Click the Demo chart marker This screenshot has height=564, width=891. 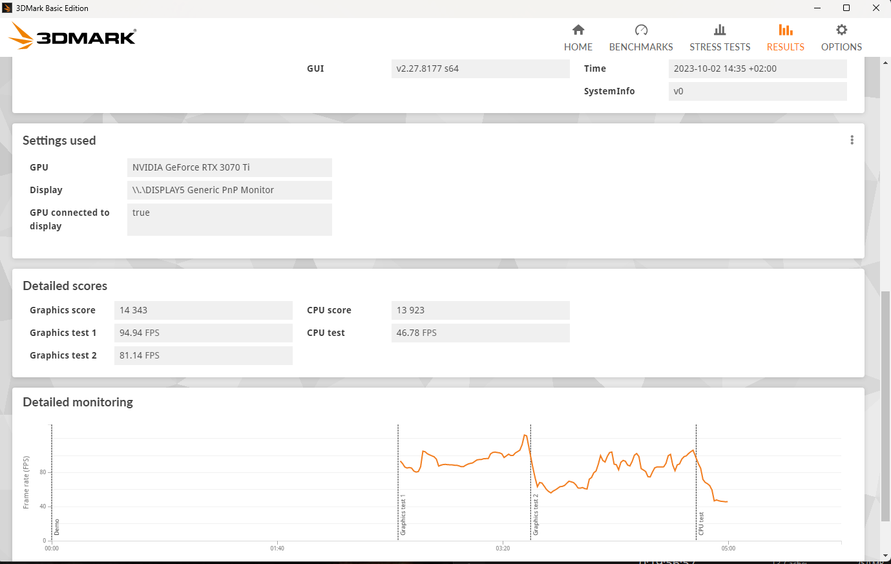(x=56, y=527)
